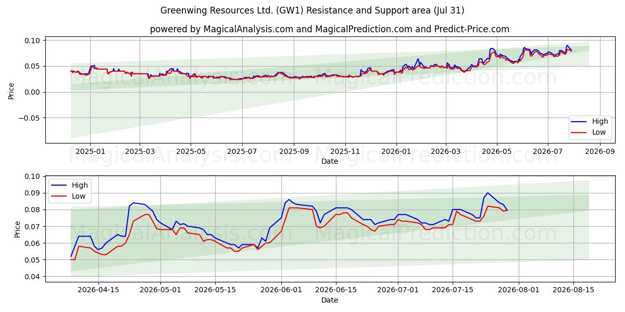625x312 pixels.
Task: Click the '2025-03' date label on the top chart
Action: click(x=140, y=151)
